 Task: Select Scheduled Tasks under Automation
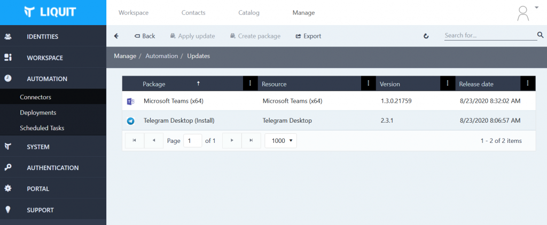coord(53,128)
